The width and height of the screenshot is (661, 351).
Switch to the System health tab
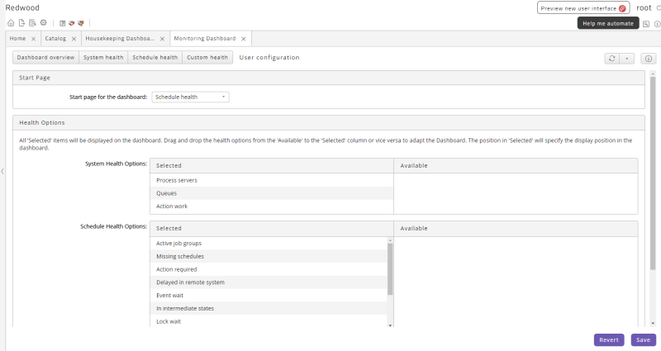click(103, 57)
